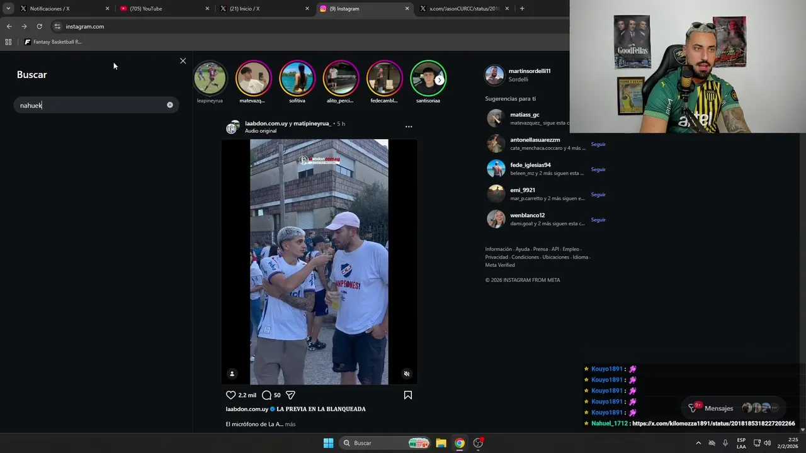Open matipineyrua_ profile from post header
806x453 pixels.
(312, 123)
